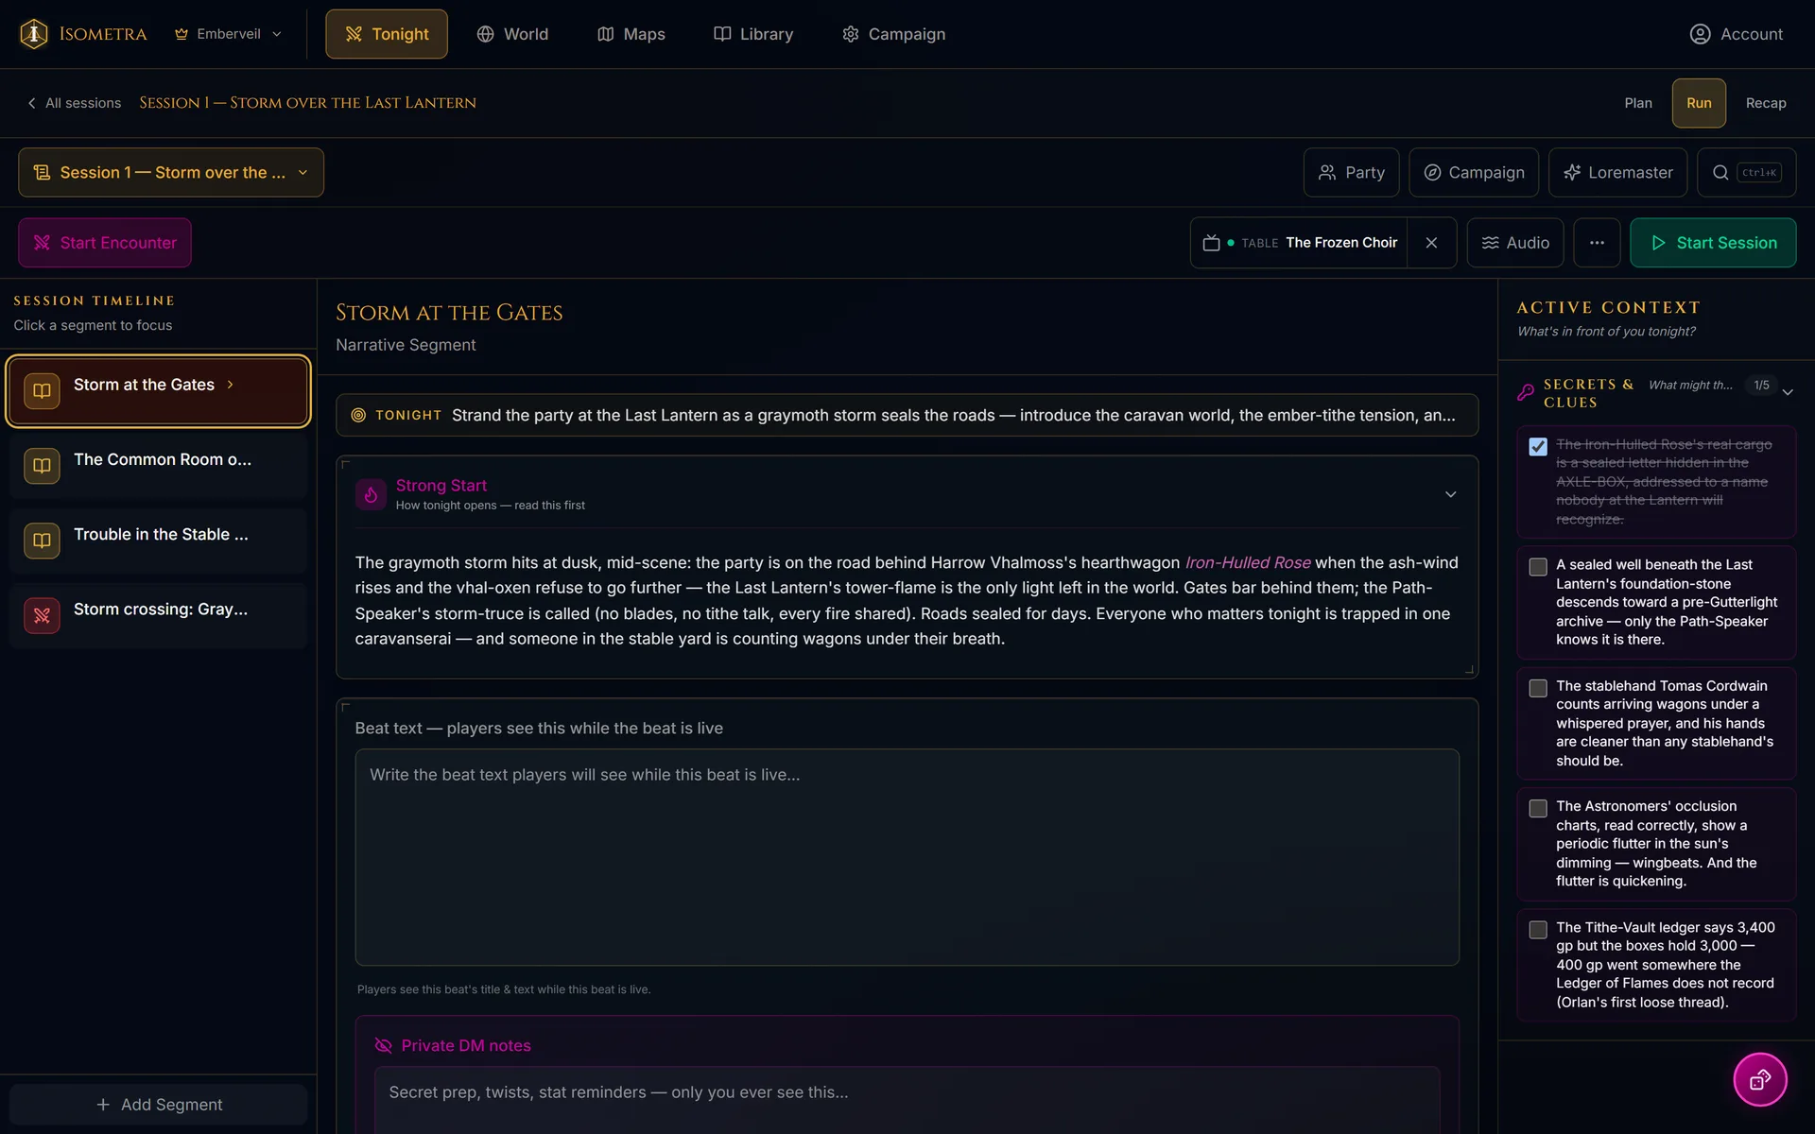Check the sealed well beneath Lantern secret
This screenshot has width=1815, height=1134.
[x=1538, y=567]
